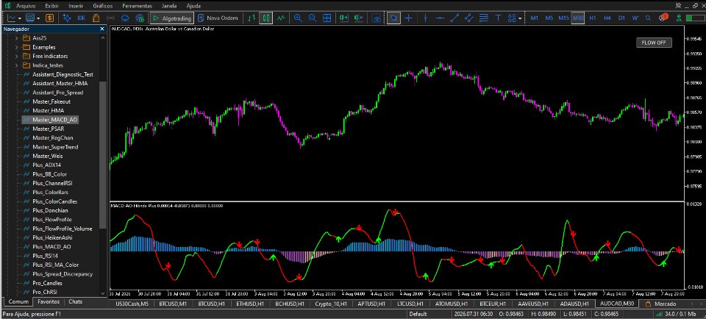Open the profiles dropdown arrow

38,18
